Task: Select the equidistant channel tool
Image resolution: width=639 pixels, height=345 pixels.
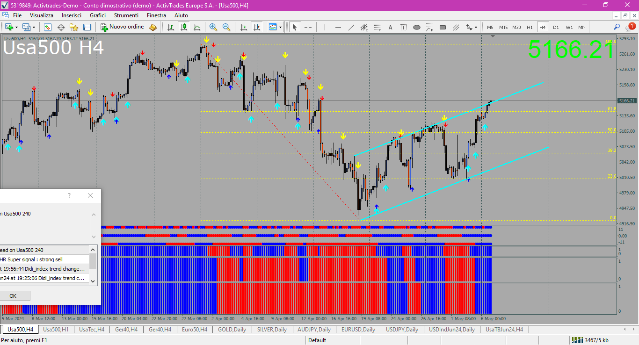Action: pyautogui.click(x=364, y=27)
